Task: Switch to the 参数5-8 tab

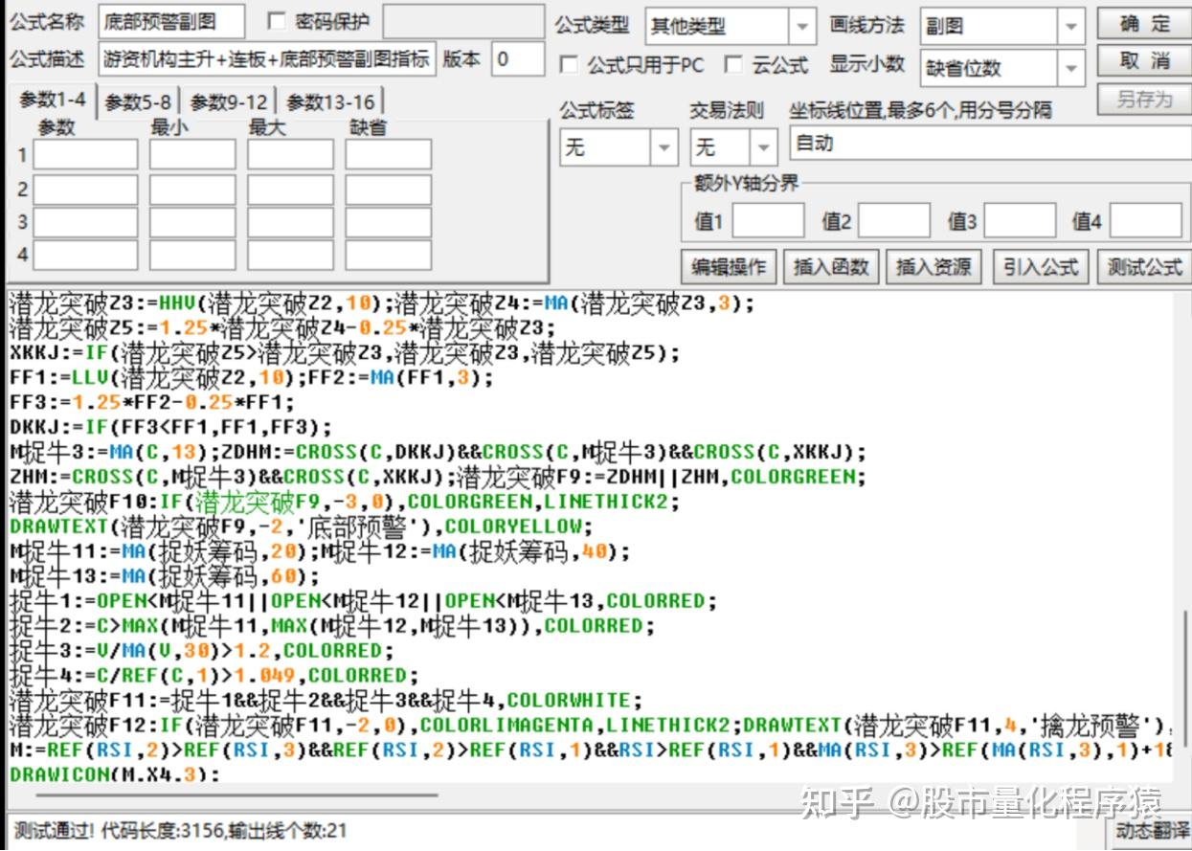Action: 139,102
